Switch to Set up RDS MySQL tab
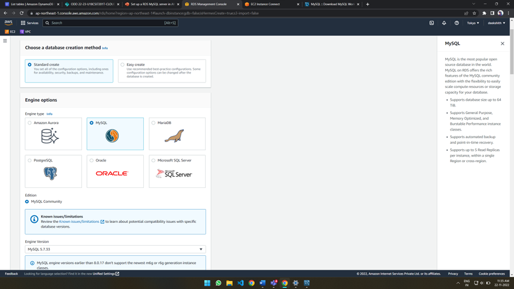Image resolution: width=514 pixels, height=289 pixels. coord(152,4)
